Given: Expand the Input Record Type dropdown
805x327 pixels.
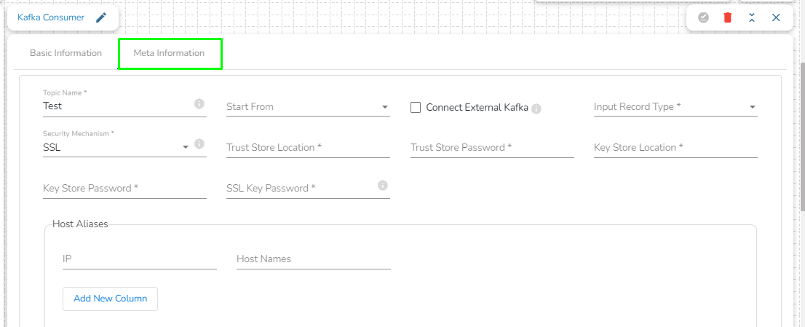Looking at the screenshot, I should (675, 107).
